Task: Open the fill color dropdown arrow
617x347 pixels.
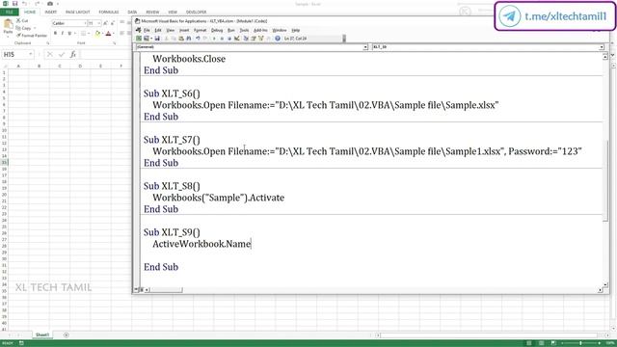Action: tap(102, 34)
